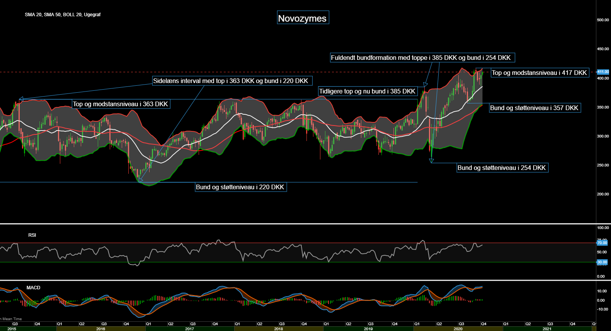Click the Q1 quarter marker starting 2018
The image size is (611, 331).
point(238,324)
